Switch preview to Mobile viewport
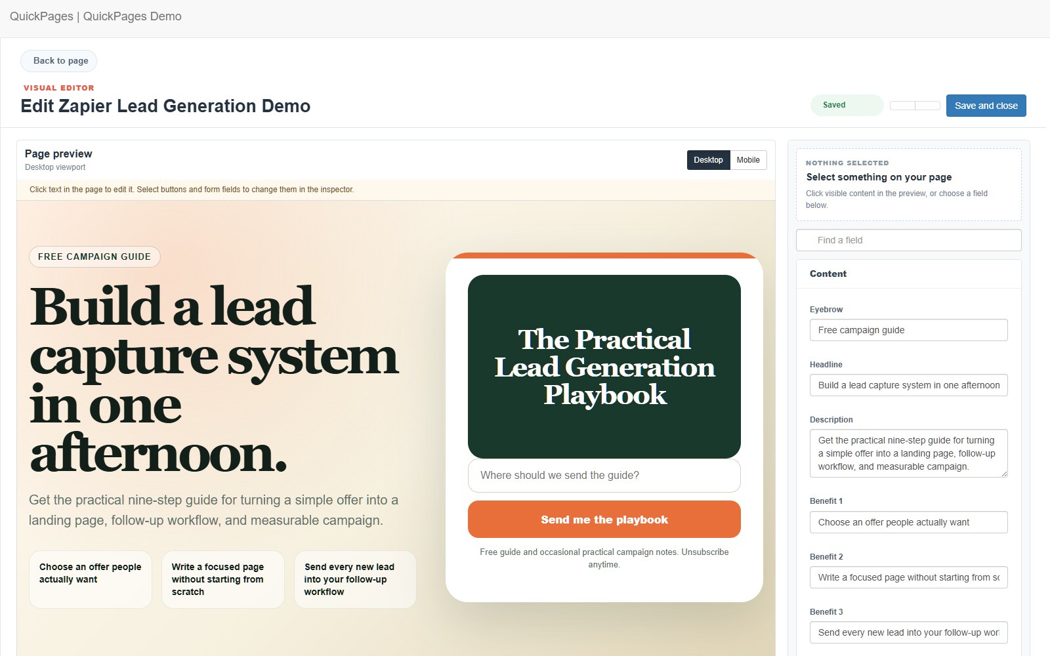The width and height of the screenshot is (1050, 656). [748, 160]
